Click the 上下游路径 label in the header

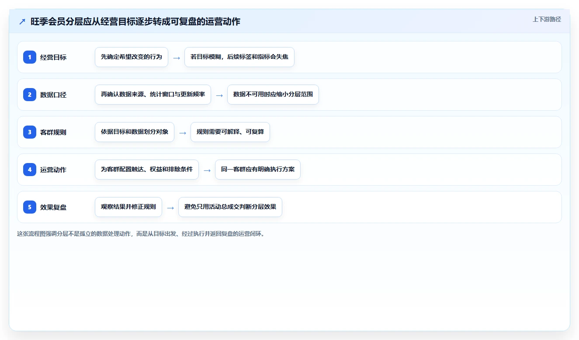[x=547, y=20]
